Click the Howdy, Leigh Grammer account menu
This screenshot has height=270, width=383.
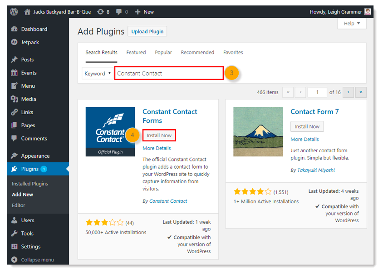[x=340, y=12]
